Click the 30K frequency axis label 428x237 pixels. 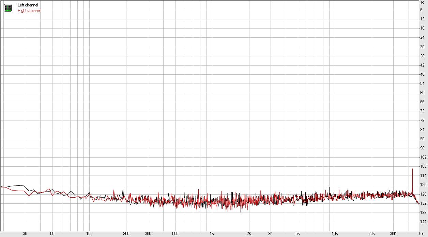pos(394,234)
